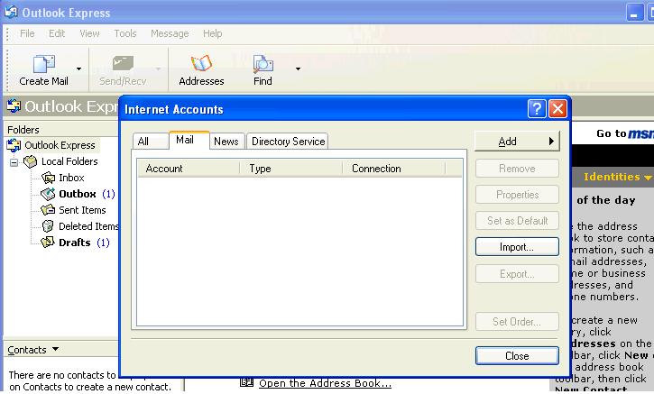Click the Properties button
This screenshot has width=654, height=394.
pyautogui.click(x=517, y=195)
